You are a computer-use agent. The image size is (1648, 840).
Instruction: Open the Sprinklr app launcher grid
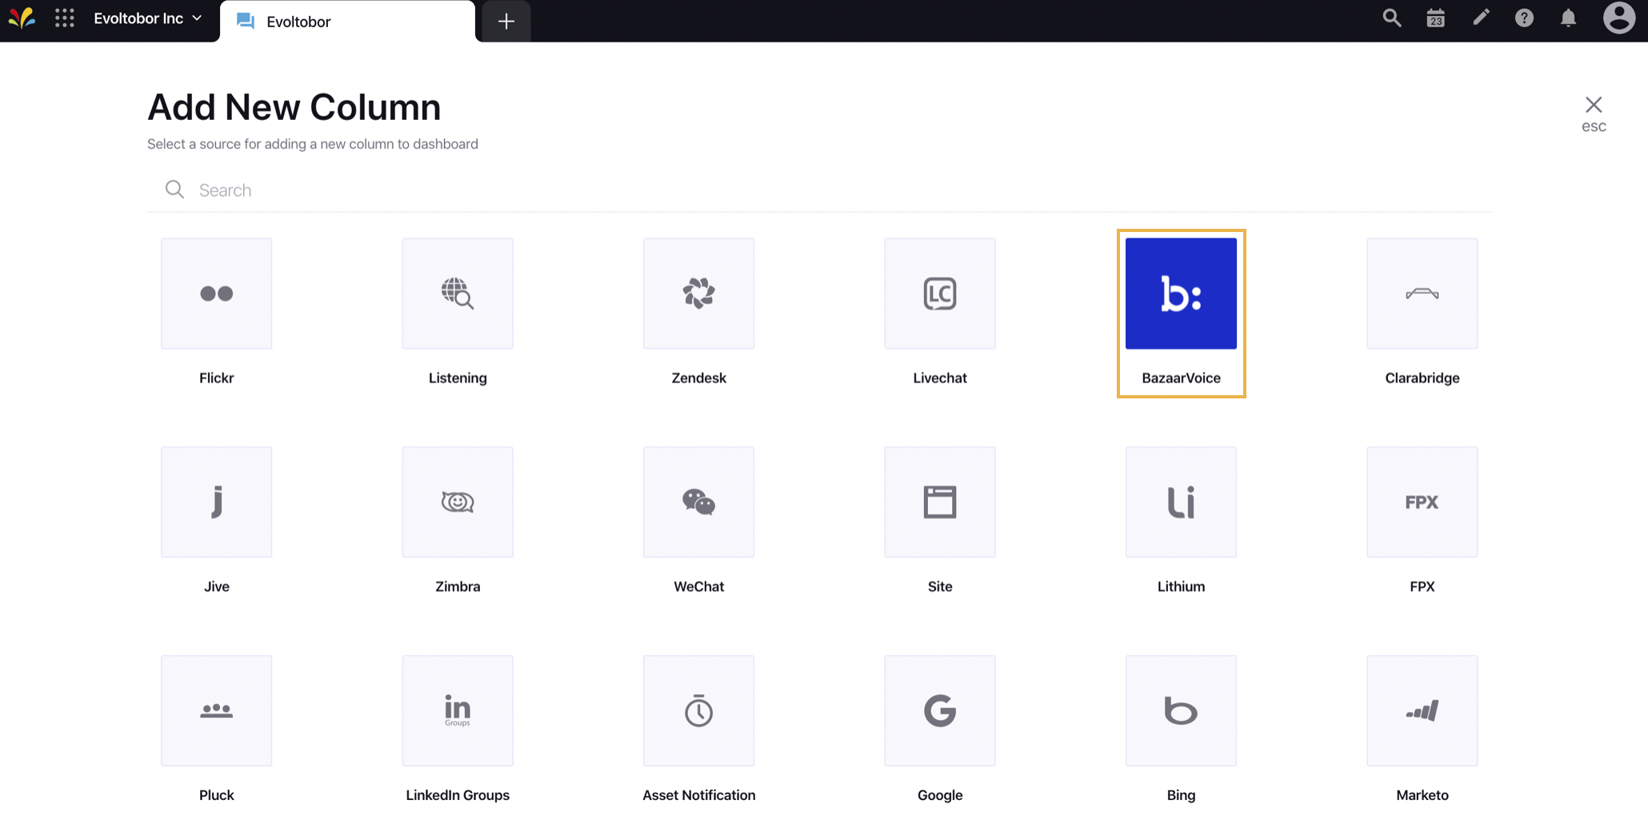[64, 18]
